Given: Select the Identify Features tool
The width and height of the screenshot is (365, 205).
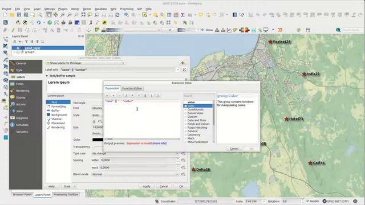Looking at the screenshot, I should click(126, 15).
